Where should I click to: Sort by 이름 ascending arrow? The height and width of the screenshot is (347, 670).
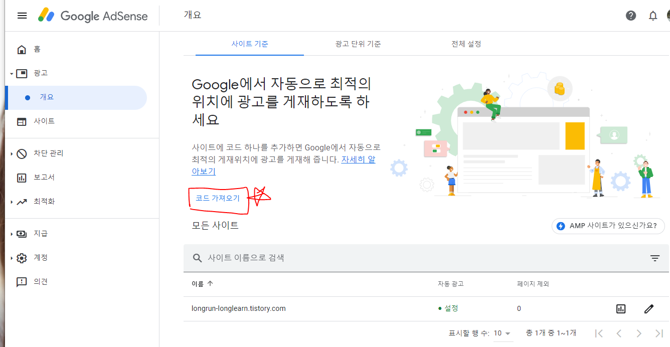coord(210,283)
